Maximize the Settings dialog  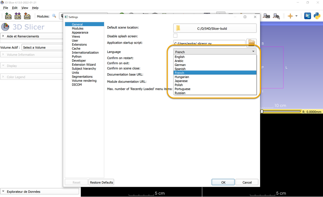pyautogui.click(x=245, y=17)
